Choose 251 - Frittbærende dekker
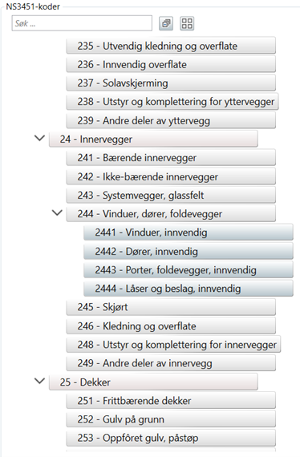This screenshot has width=300, height=457. click(x=171, y=400)
